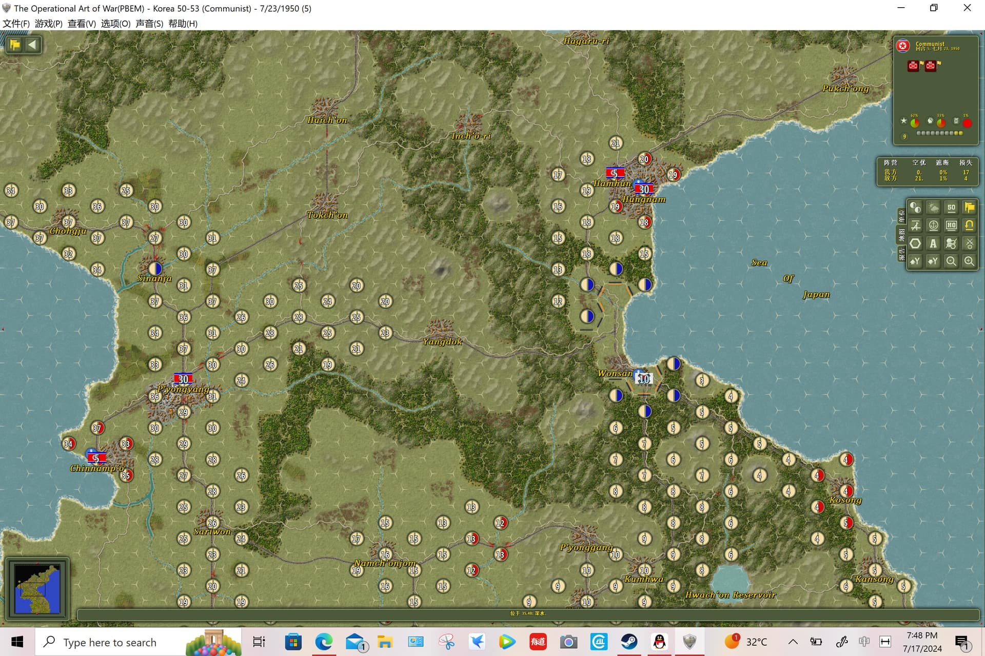Open the 选项(O) menu
The width and height of the screenshot is (985, 656).
(x=115, y=24)
